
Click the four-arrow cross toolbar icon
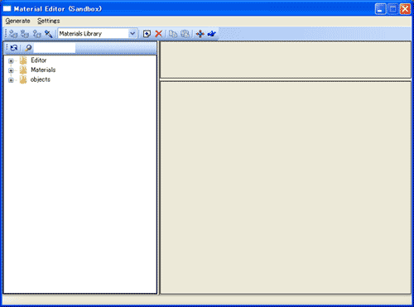[x=200, y=34]
